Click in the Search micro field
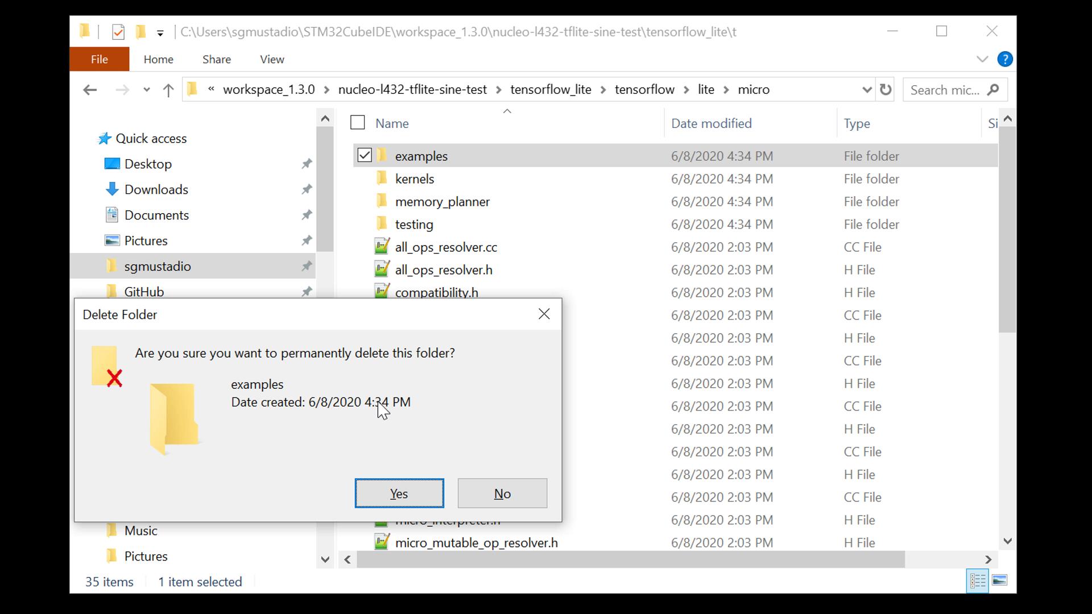 click(945, 90)
